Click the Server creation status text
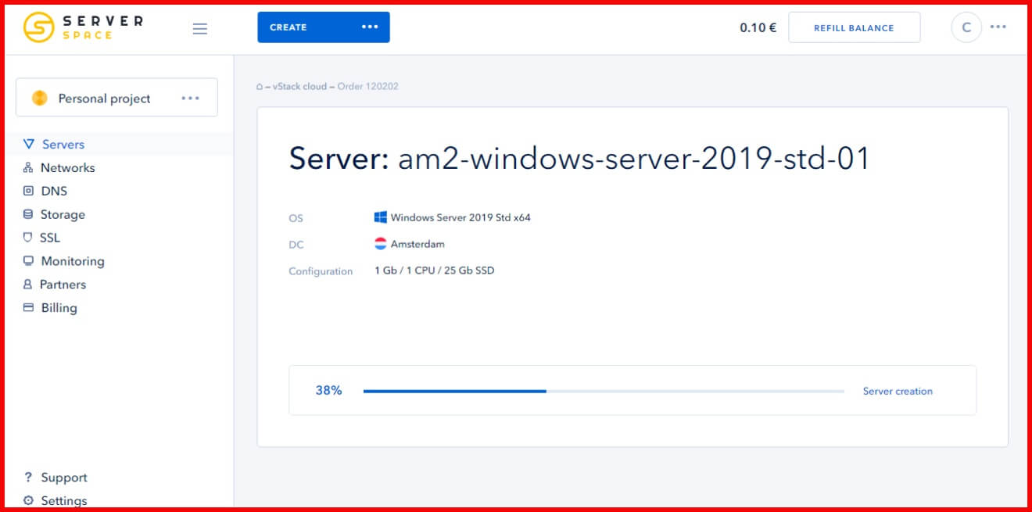 [898, 391]
